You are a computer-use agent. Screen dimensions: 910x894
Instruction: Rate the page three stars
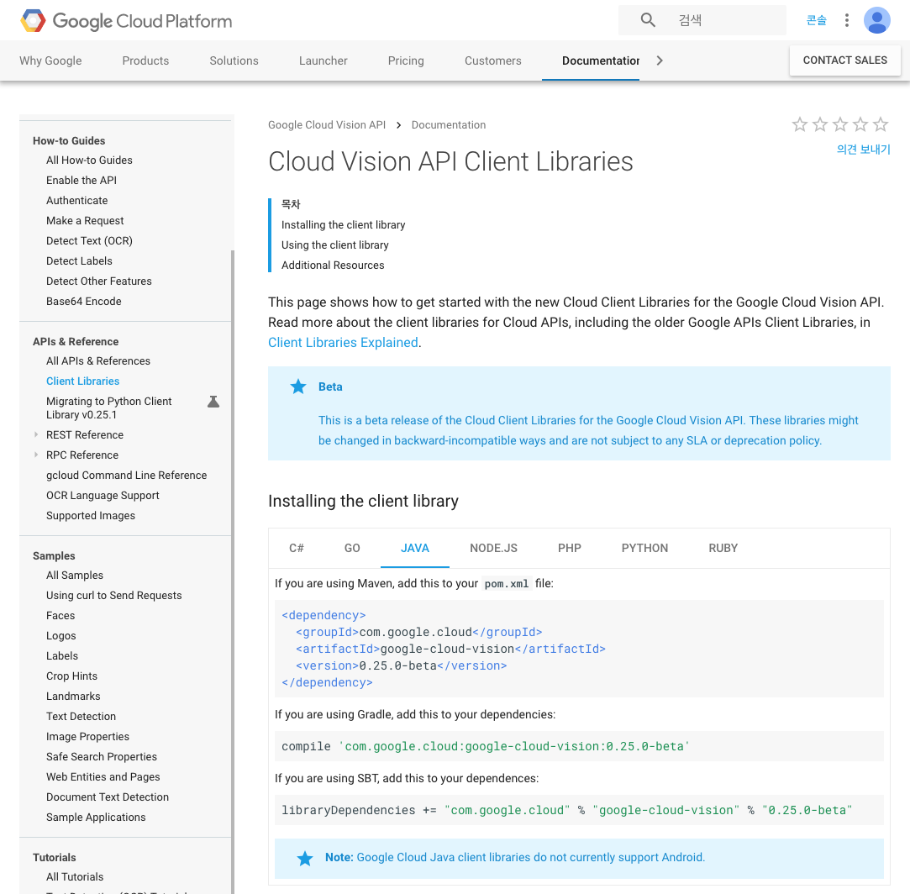pos(840,124)
